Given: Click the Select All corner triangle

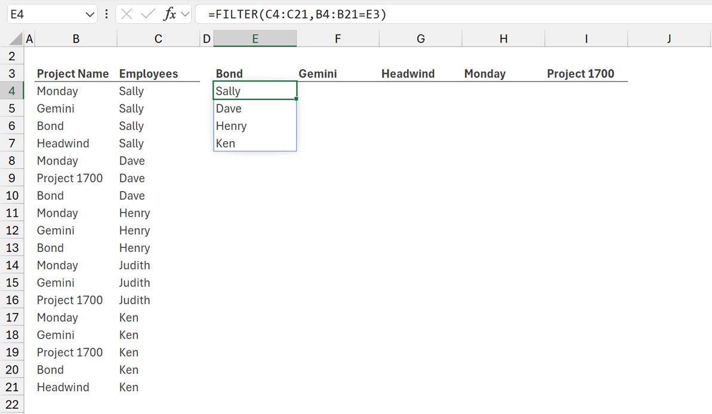Looking at the screenshot, I should [x=16, y=40].
